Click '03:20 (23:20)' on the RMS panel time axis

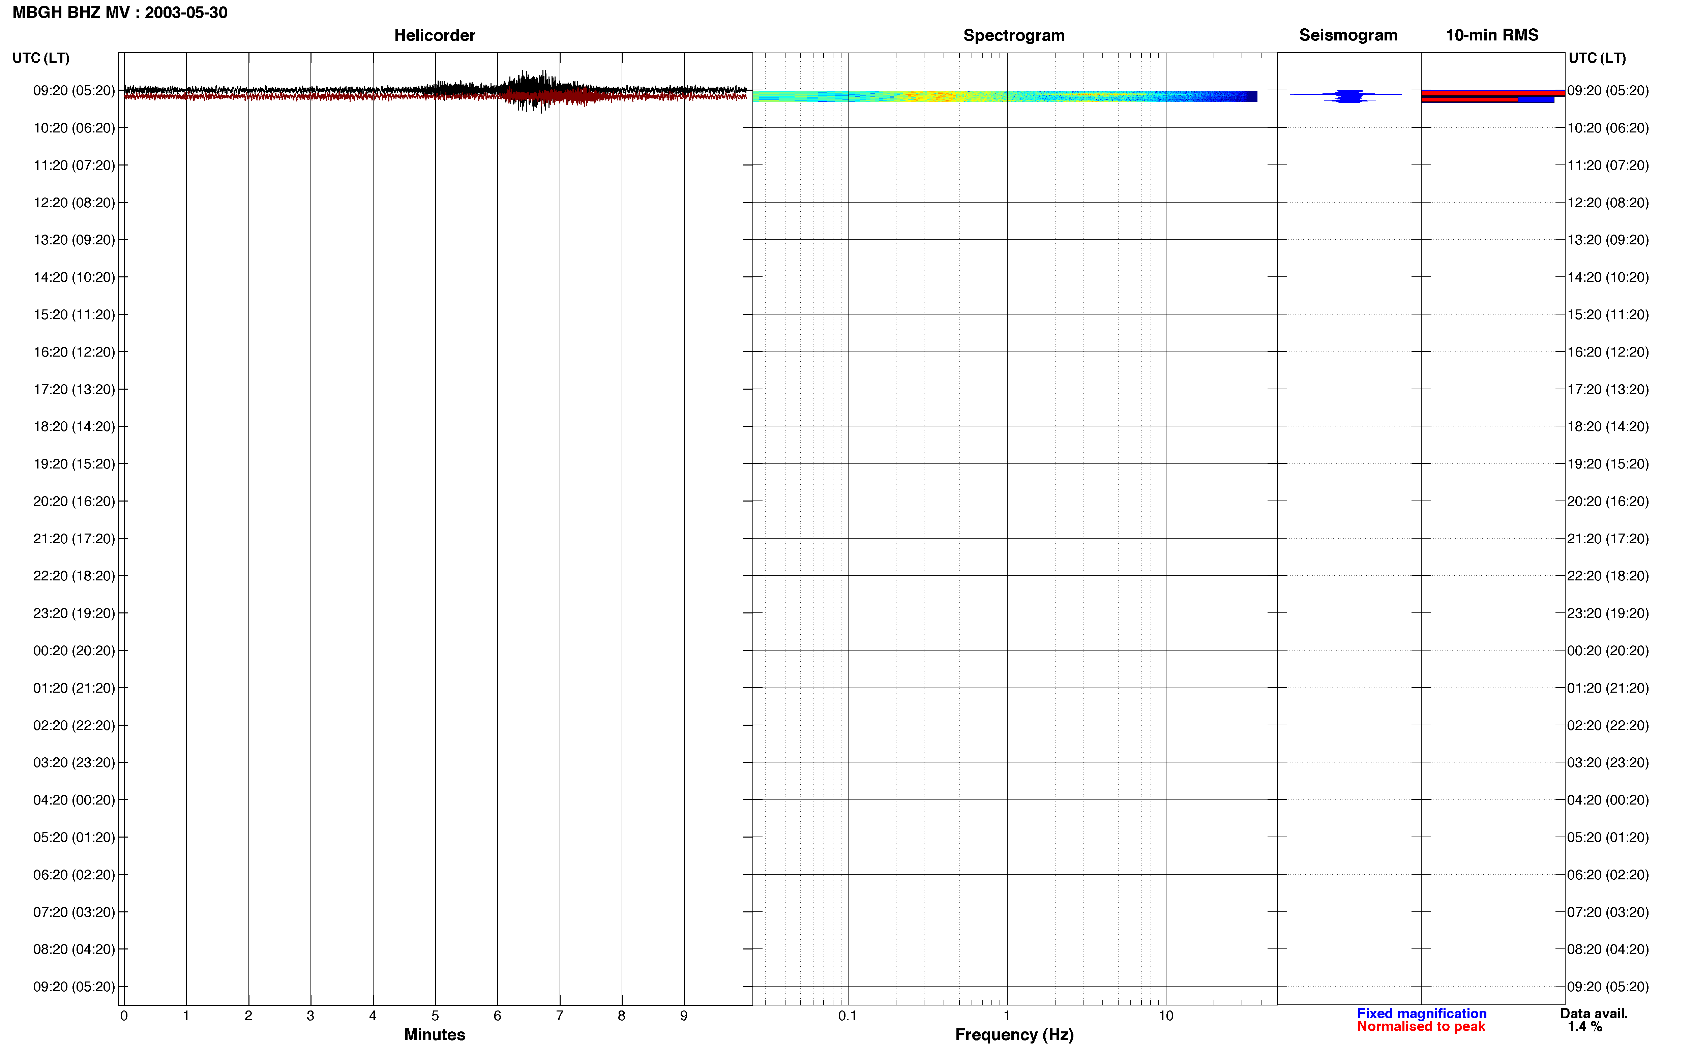pyautogui.click(x=1607, y=763)
